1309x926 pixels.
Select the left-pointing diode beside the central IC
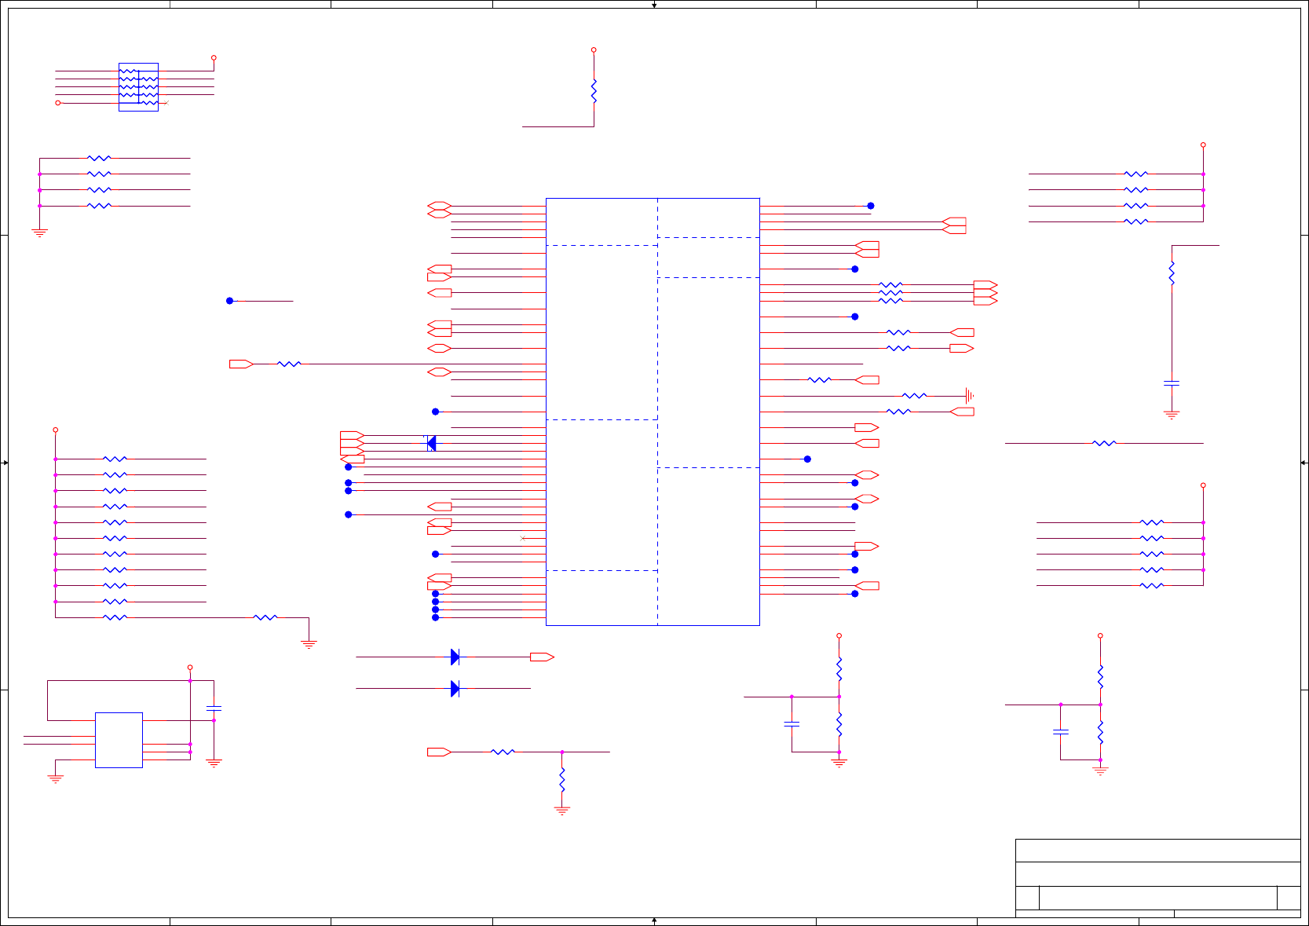coord(431,443)
